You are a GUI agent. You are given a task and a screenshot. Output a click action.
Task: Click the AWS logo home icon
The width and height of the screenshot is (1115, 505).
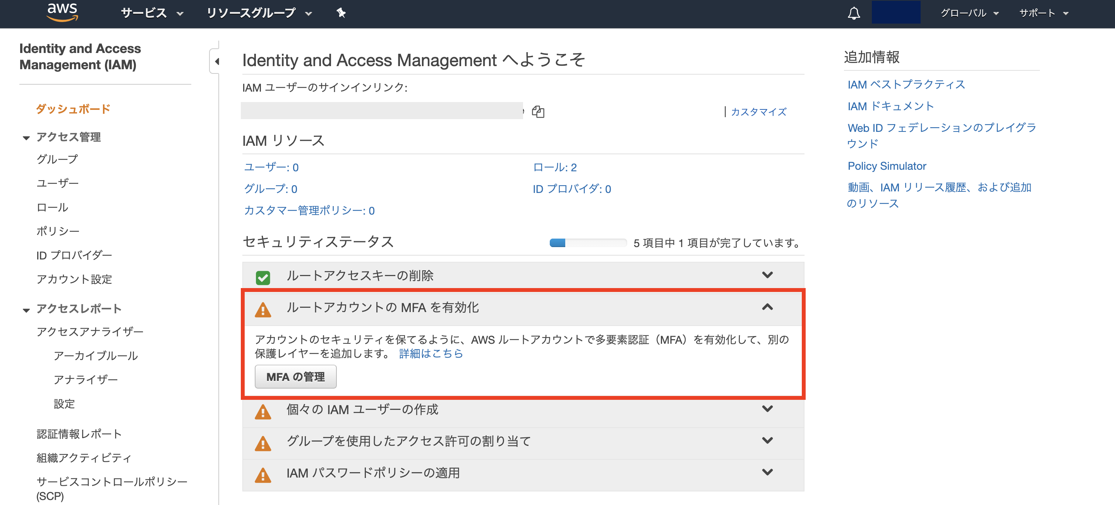point(62,12)
